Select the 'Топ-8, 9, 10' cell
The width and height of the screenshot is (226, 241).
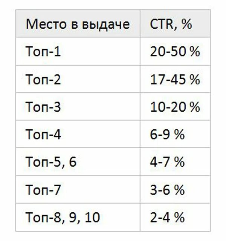click(78, 217)
